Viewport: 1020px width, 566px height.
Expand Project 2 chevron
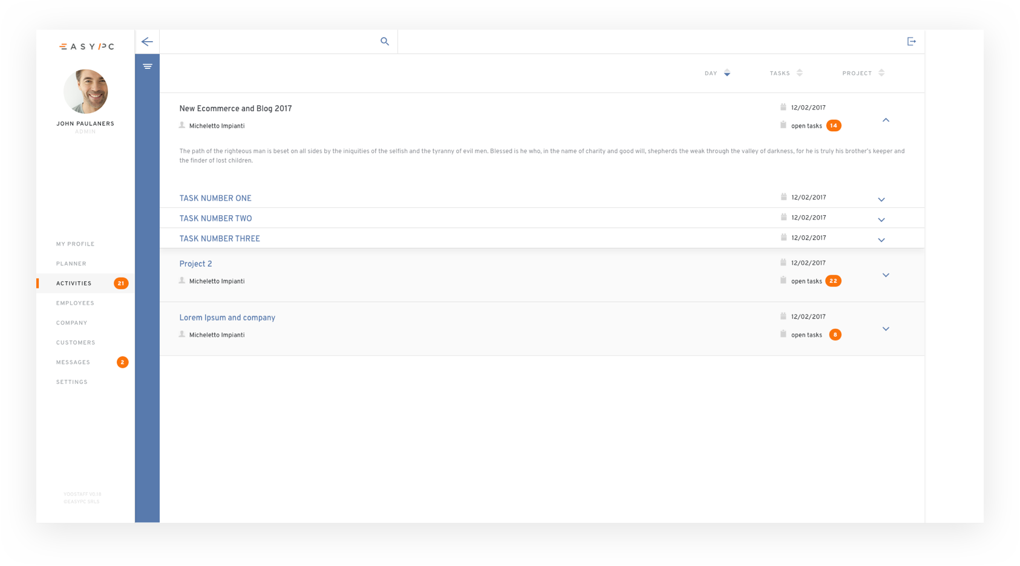886,275
